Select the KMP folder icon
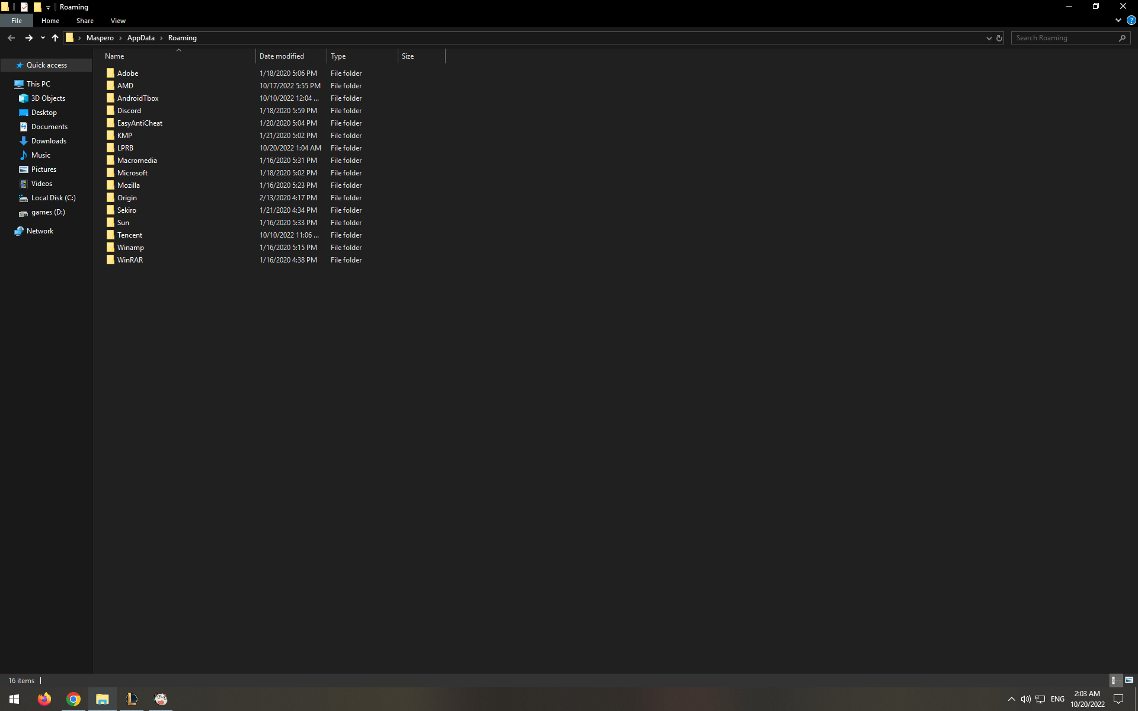The width and height of the screenshot is (1138, 711). click(110, 136)
